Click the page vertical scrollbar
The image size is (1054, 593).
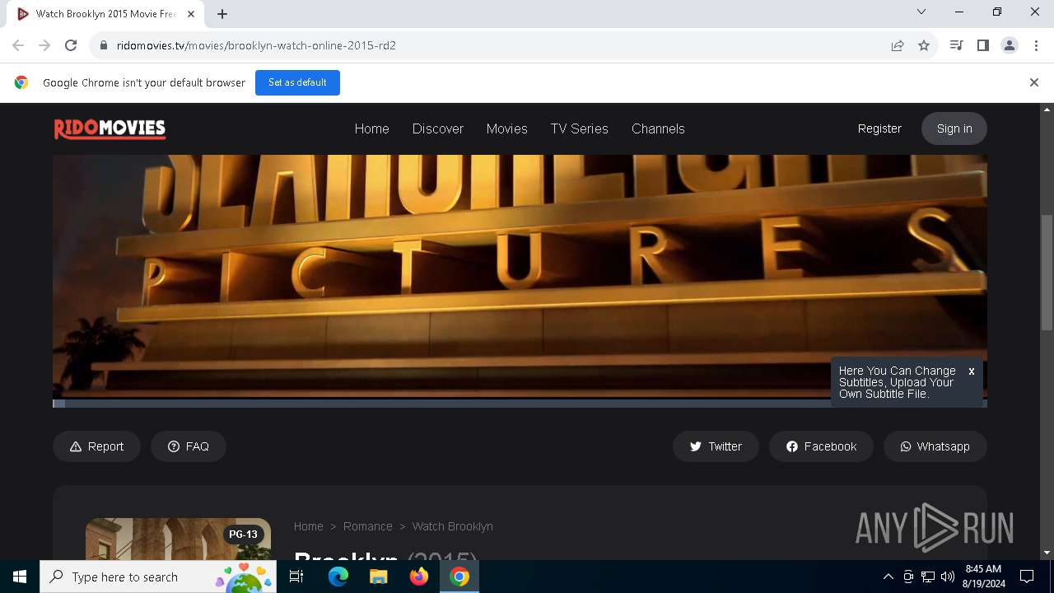tap(1047, 272)
